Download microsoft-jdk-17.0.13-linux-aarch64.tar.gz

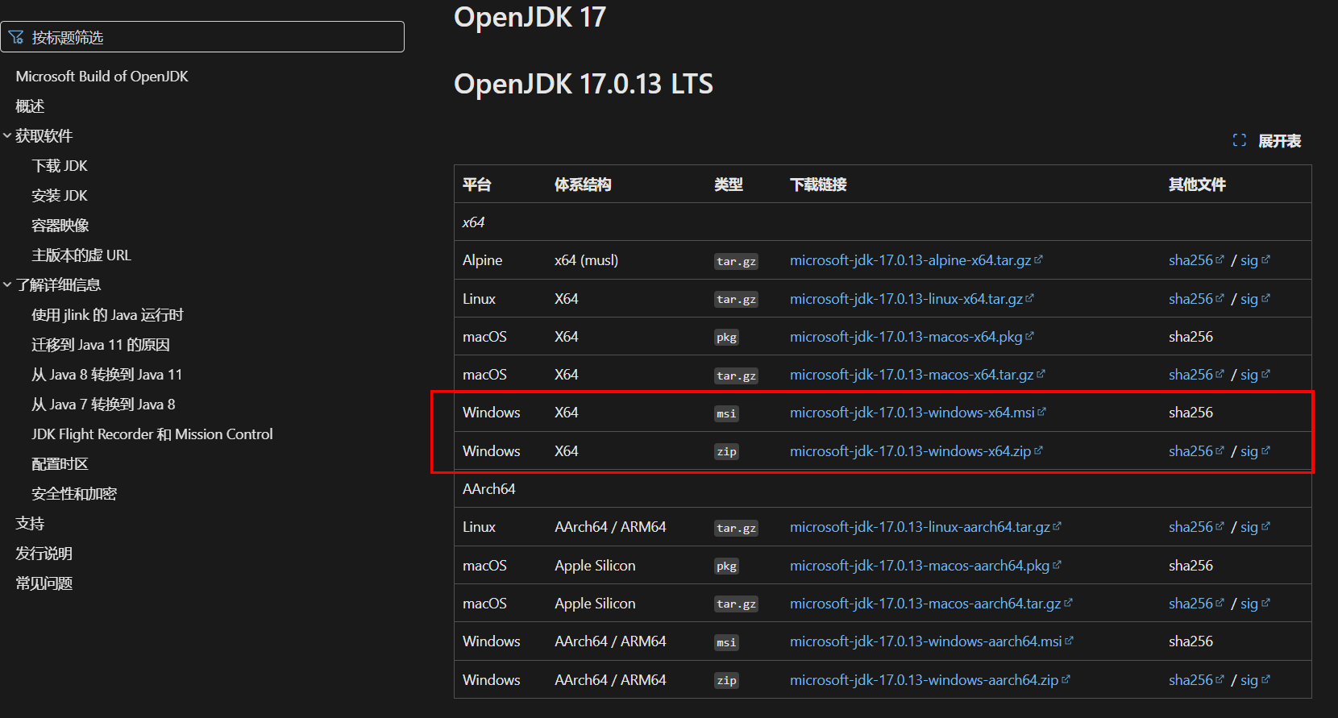pos(925,526)
